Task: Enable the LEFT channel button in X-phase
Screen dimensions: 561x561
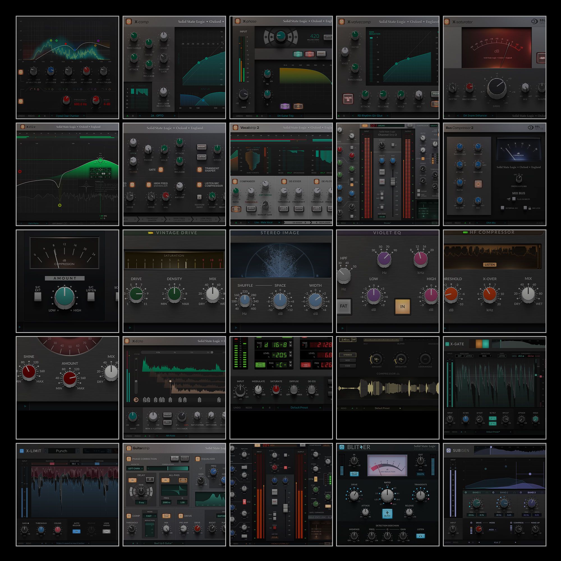Action: (298, 54)
